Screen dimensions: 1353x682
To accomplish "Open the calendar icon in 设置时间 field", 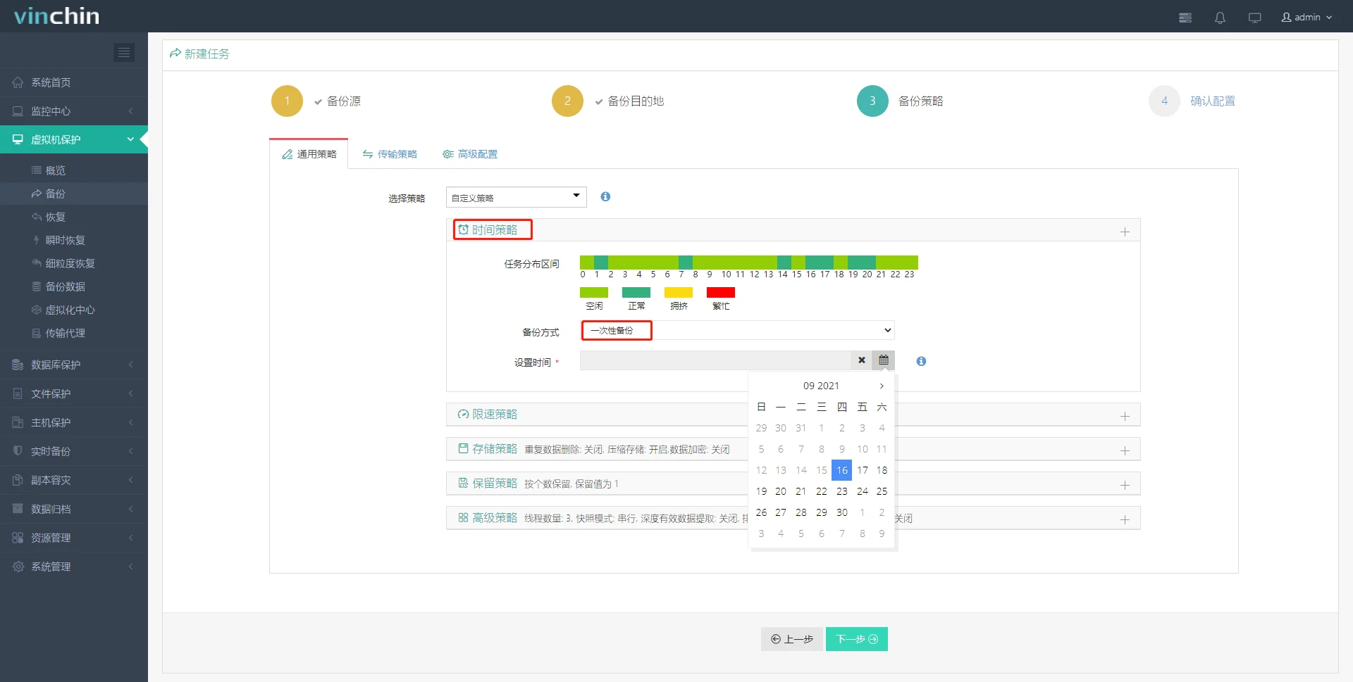I will pyautogui.click(x=883, y=360).
